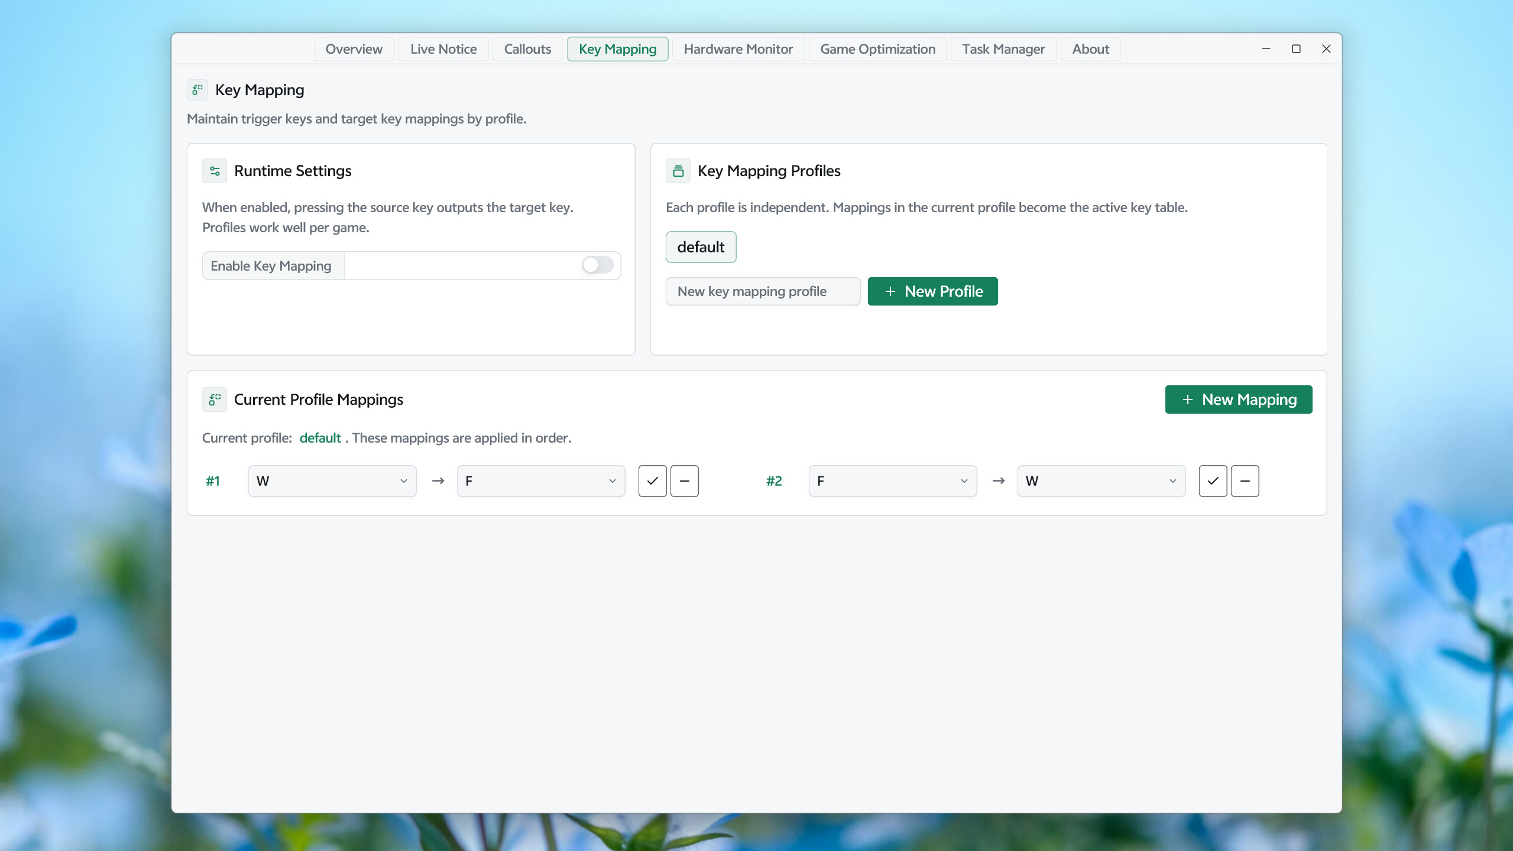Click the Runtime Settings sliders icon

click(215, 171)
